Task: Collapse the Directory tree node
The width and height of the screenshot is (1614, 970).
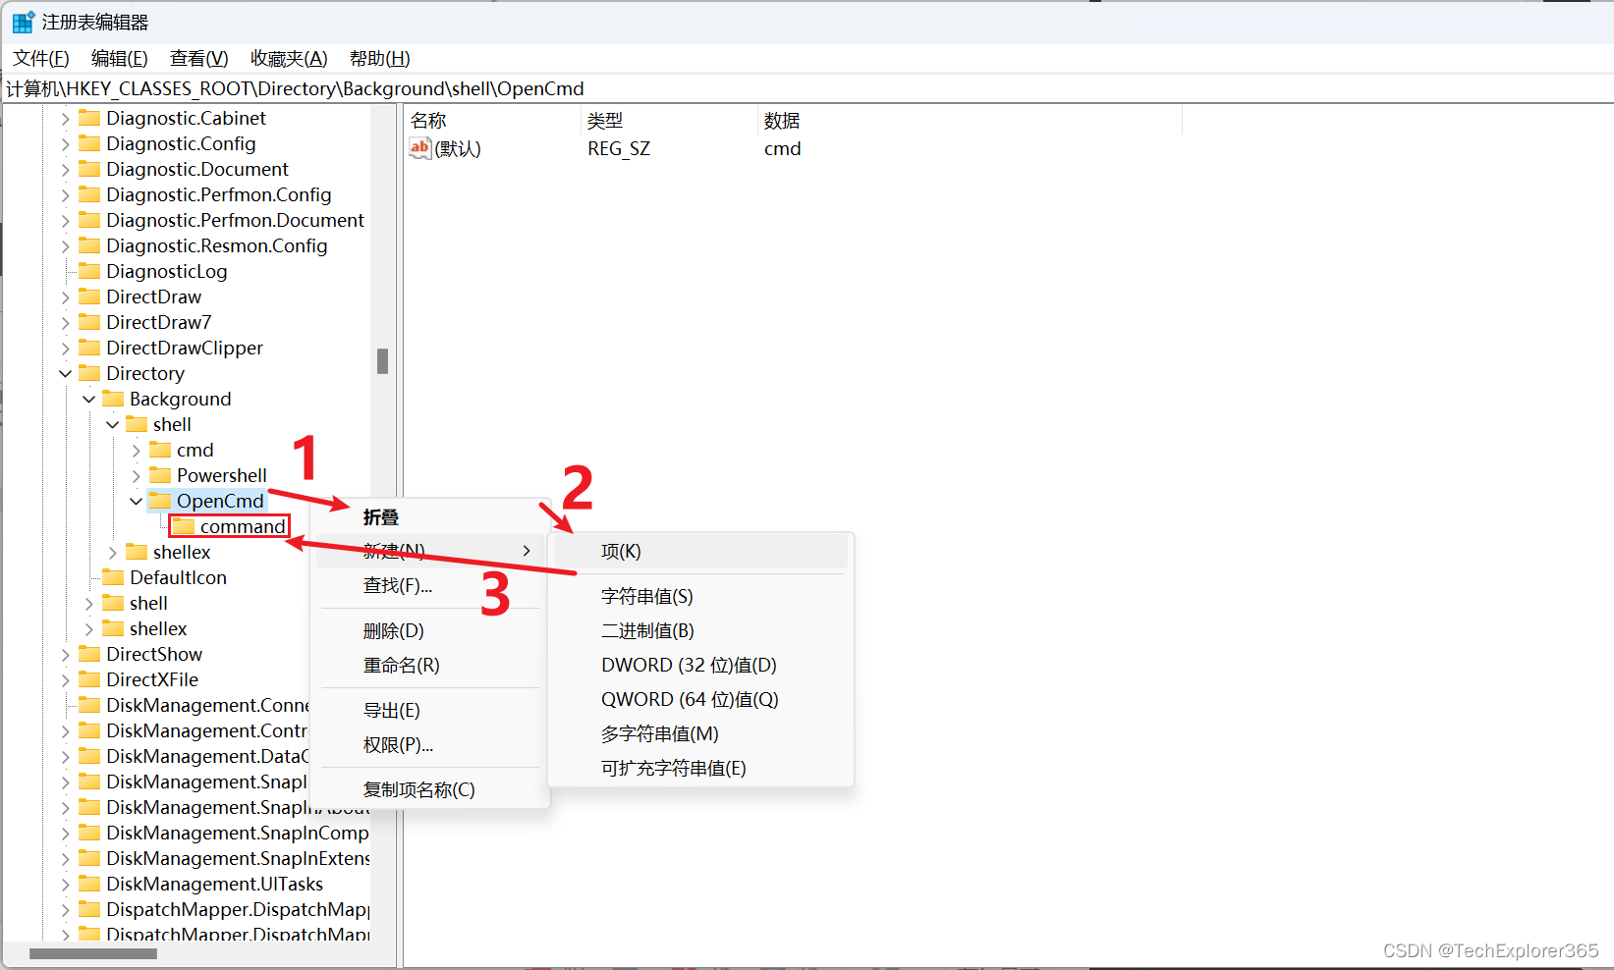Action: [x=65, y=373]
